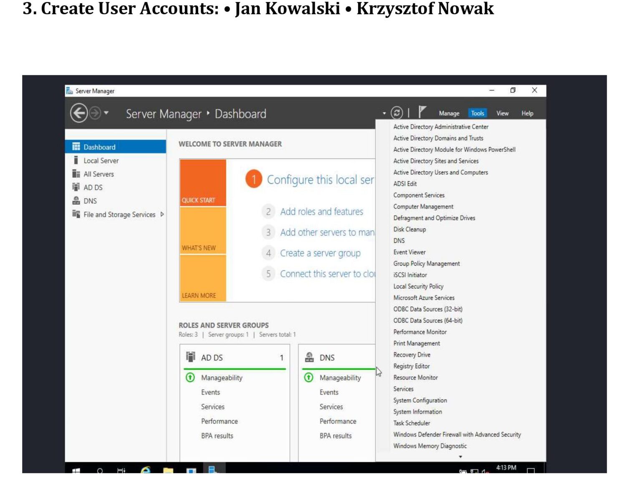This screenshot has height=486, width=627.
Task: Open Performance in the AD DS tile
Action: [219, 421]
